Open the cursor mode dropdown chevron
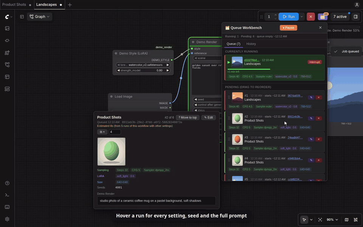Screen dimensions: 363x227 311,219
